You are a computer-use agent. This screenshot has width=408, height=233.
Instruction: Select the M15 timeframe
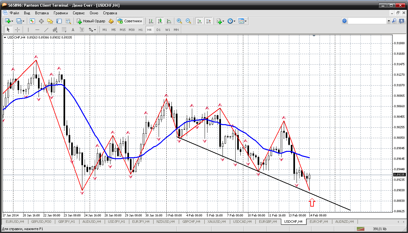123,30
